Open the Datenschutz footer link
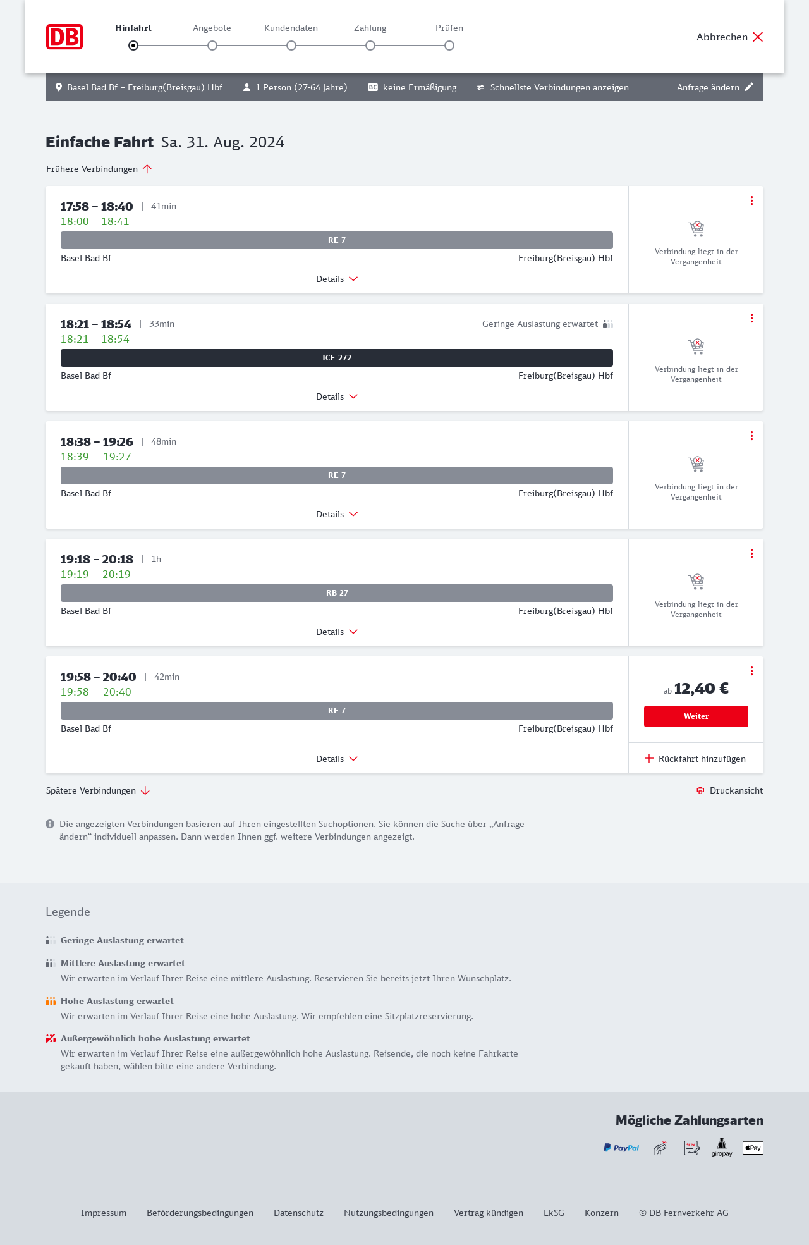 [298, 1213]
